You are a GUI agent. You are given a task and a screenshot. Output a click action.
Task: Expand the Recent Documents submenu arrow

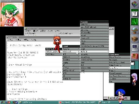(129, 73)
